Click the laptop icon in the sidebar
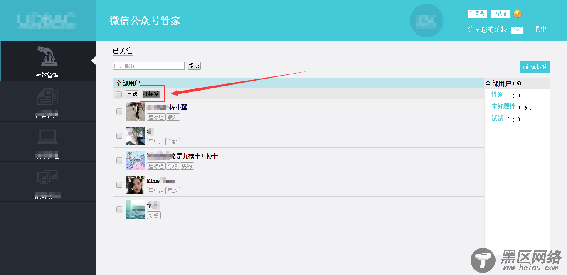The height and width of the screenshot is (275, 567). point(47,137)
